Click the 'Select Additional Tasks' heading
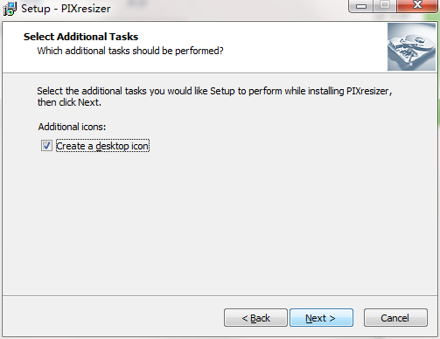 [x=80, y=37]
